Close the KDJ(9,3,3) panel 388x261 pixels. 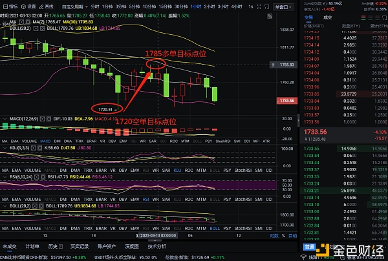coord(40,148)
